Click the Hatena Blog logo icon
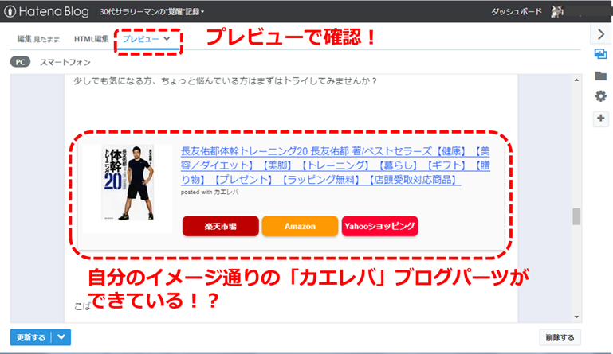 (10, 11)
